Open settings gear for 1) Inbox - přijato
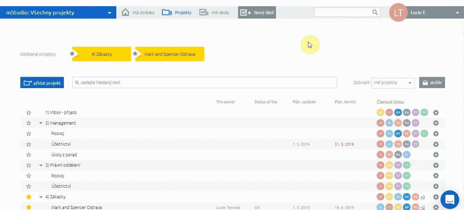 [x=436, y=113]
